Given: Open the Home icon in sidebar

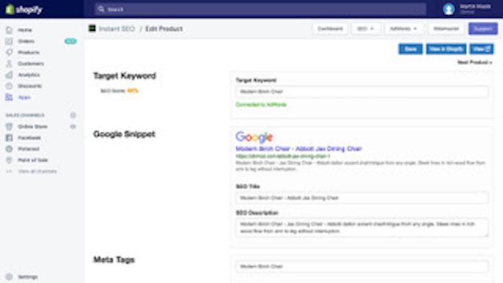Looking at the screenshot, I should 9,30.
